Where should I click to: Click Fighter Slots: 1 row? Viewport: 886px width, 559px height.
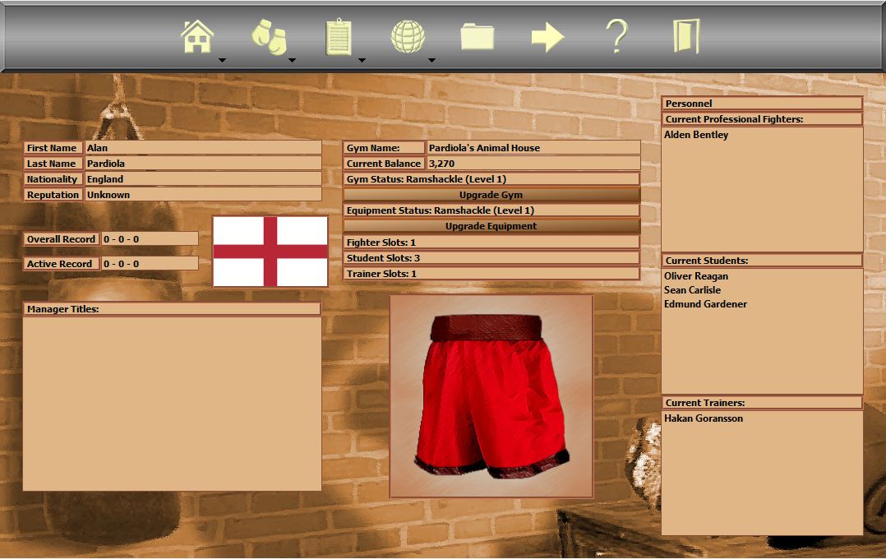tap(491, 242)
